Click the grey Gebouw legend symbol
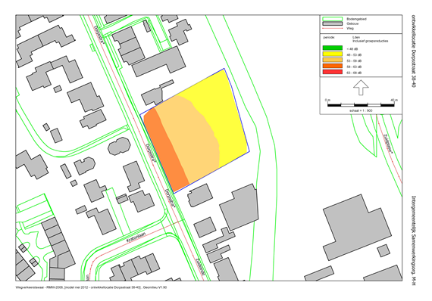 (x=332, y=23)
